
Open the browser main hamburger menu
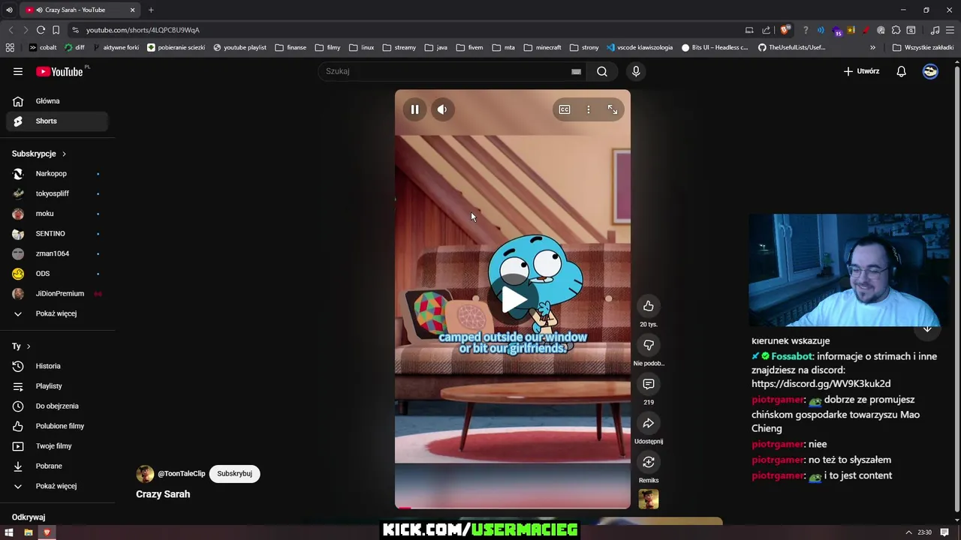point(950,30)
